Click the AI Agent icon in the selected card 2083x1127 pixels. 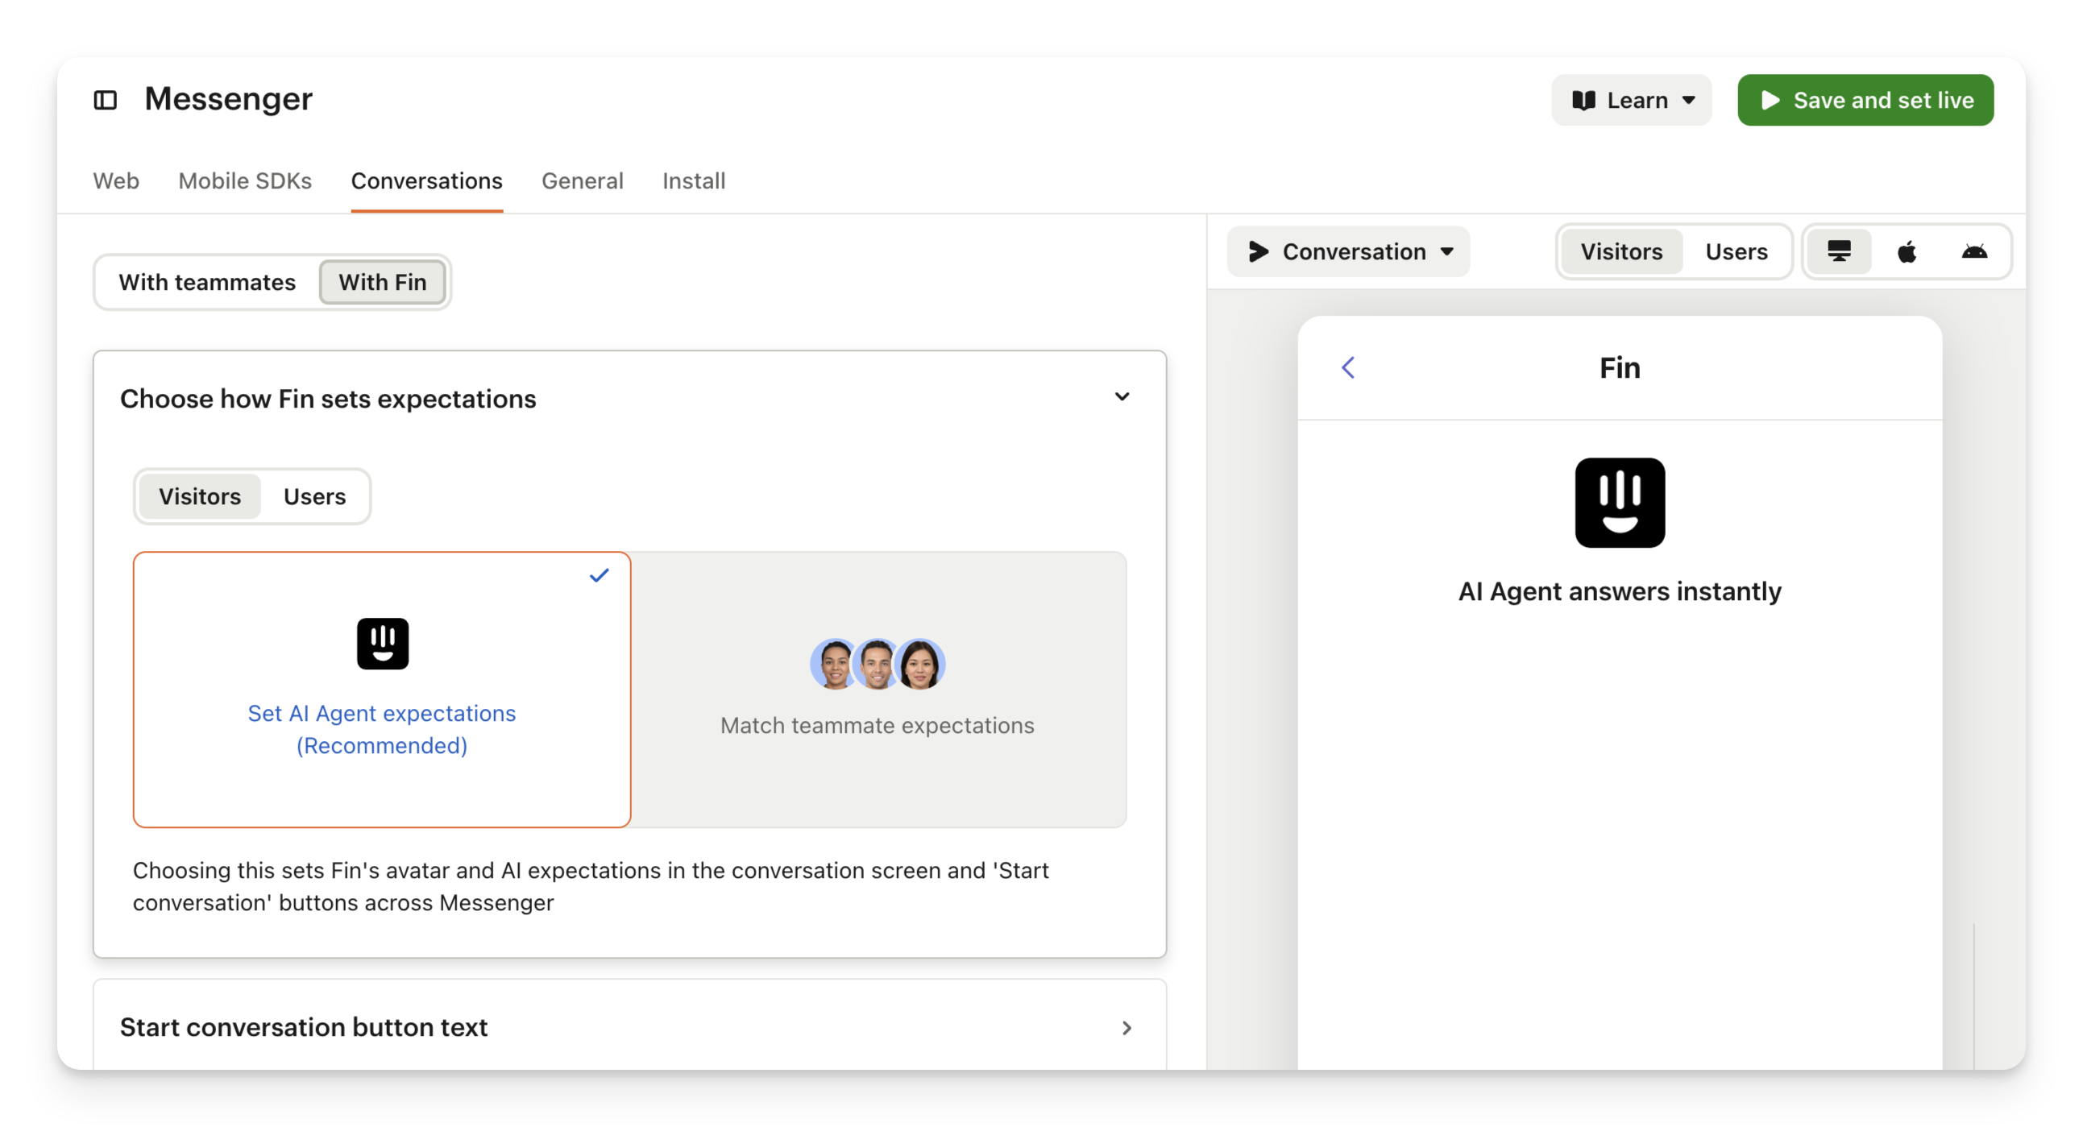pos(383,644)
